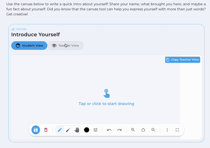Click the red trash delete icon
Viewport: 210px width, 148px height.
pyautogui.click(x=46, y=130)
